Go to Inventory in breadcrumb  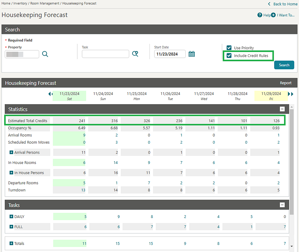point(20,3)
